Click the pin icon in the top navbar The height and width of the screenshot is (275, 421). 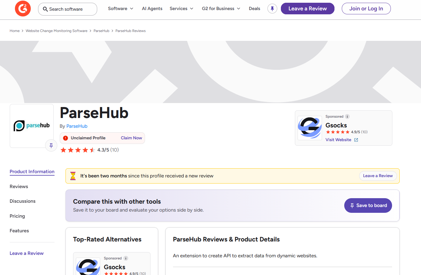click(x=272, y=9)
